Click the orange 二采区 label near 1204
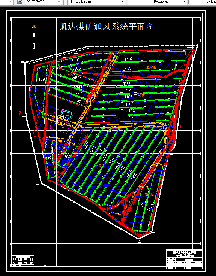Image resolution: width=216 pixels, height=276 pixels. pos(100,166)
